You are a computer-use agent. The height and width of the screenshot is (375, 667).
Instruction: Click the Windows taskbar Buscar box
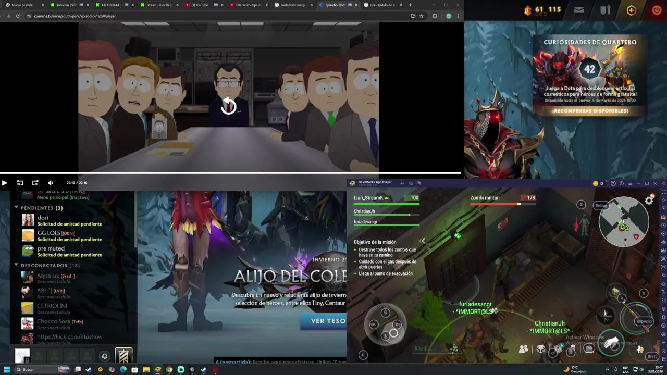tap(43, 369)
